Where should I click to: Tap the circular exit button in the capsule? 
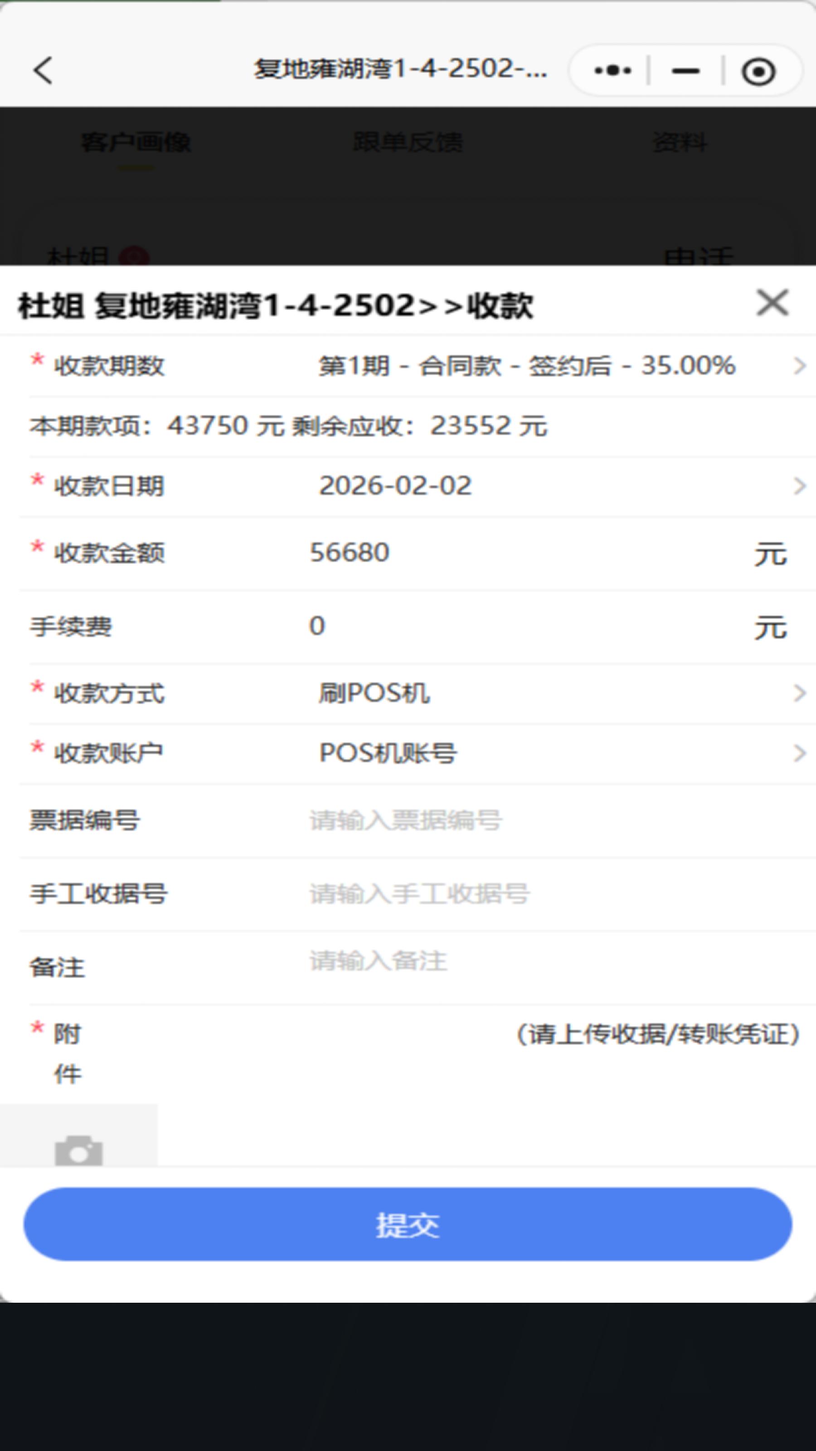(x=758, y=70)
